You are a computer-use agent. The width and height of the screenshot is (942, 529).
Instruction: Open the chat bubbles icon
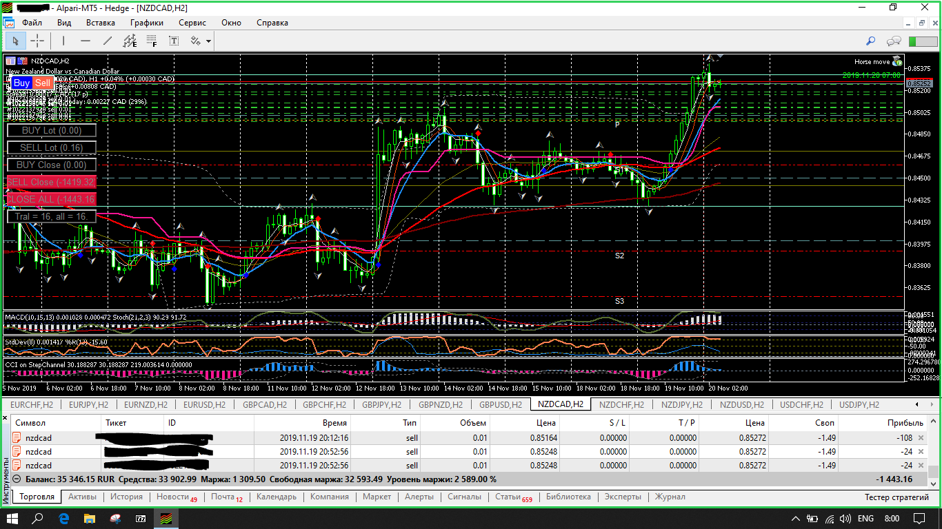894,41
